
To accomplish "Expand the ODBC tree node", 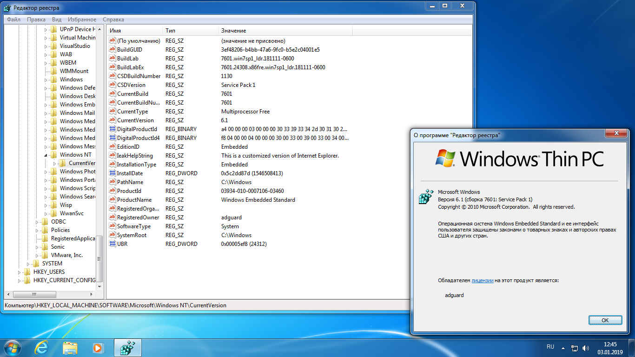I will 37,222.
